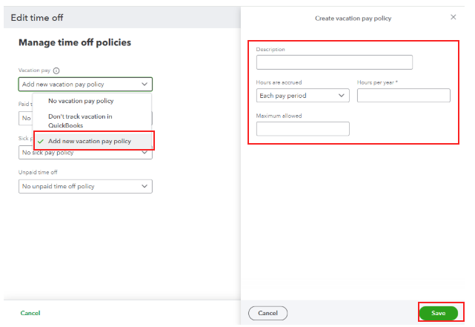Close the Create vacation pay policy panel

click(454, 17)
